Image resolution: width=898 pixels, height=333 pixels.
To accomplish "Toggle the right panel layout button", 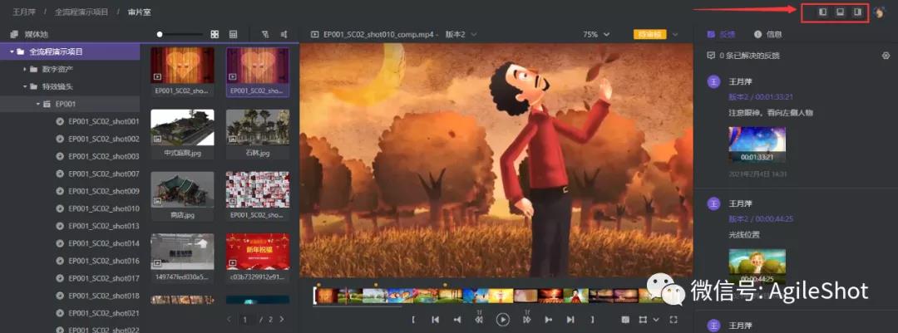I will (857, 12).
